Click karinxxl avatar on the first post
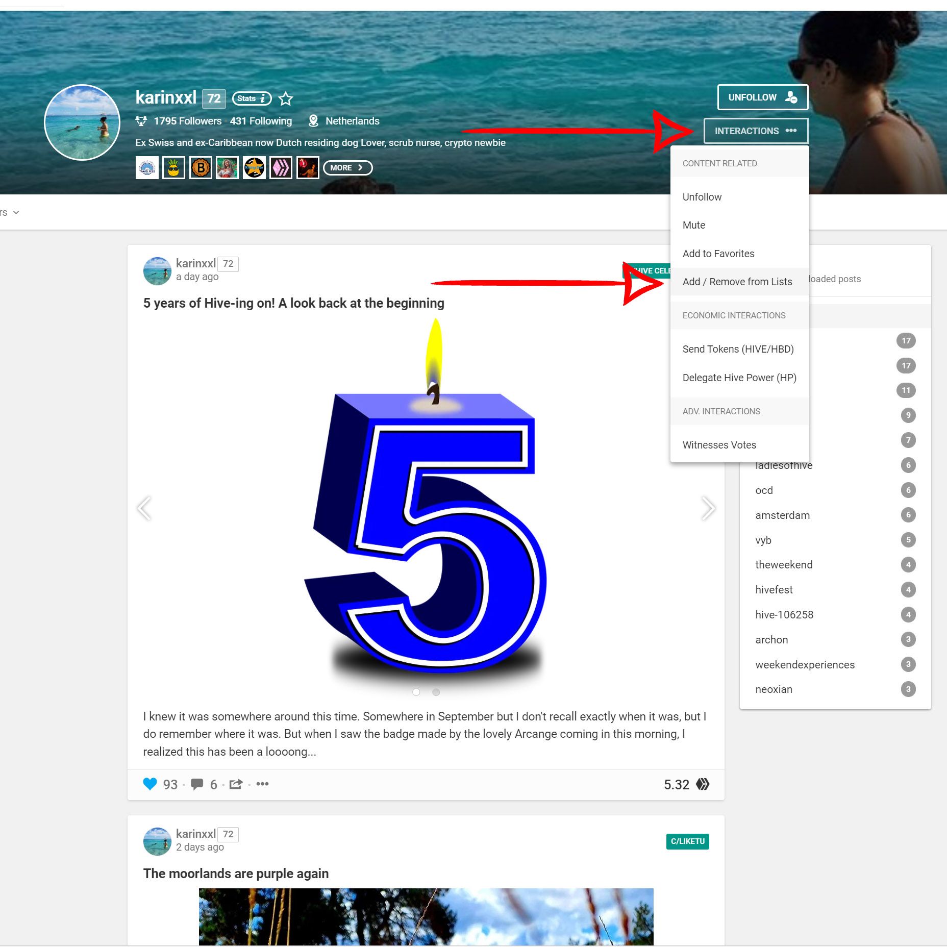The height and width of the screenshot is (947, 947). click(157, 270)
